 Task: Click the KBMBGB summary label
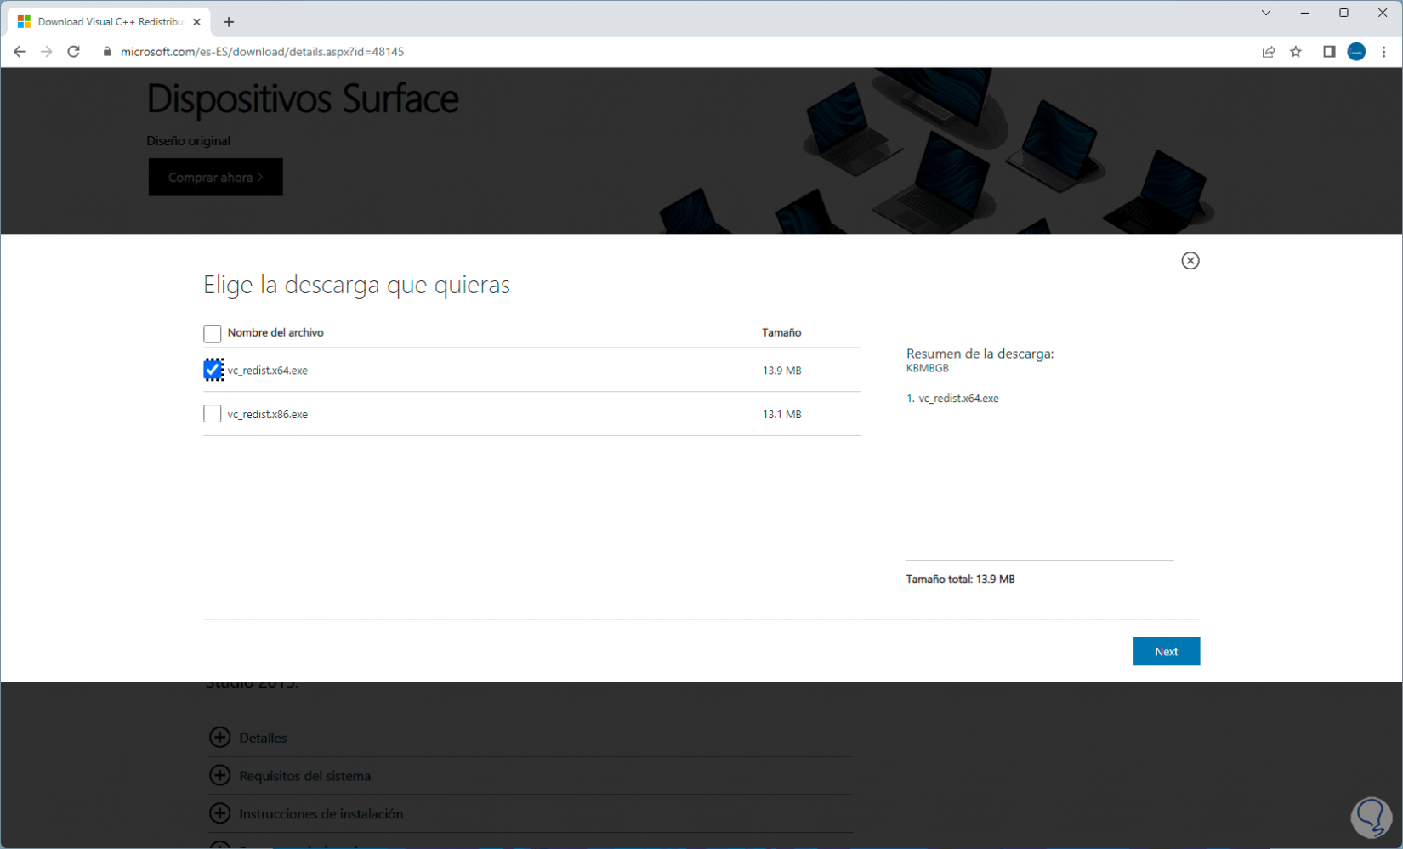tap(928, 368)
